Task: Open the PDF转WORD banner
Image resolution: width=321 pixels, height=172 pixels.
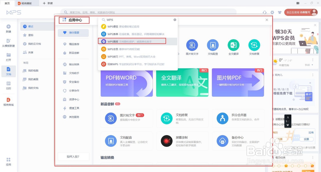Action: click(127, 82)
